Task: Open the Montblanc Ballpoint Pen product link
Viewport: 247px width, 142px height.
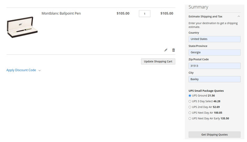Action: 61,13
